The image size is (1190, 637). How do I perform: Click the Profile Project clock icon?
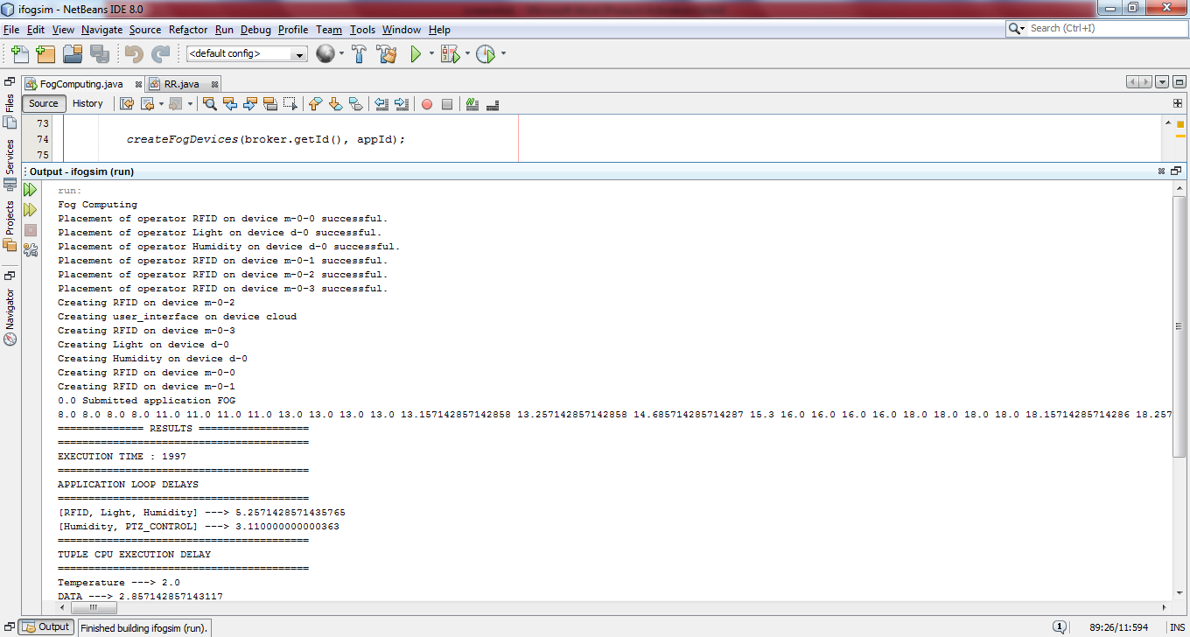(486, 54)
